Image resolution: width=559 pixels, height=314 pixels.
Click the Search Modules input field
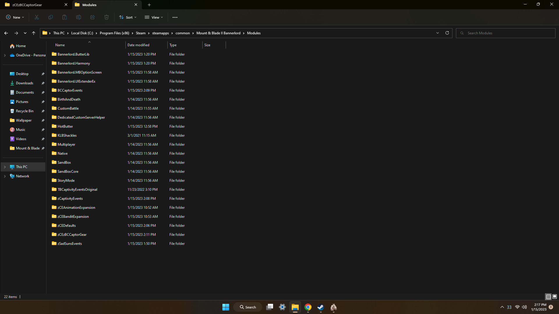(x=506, y=33)
